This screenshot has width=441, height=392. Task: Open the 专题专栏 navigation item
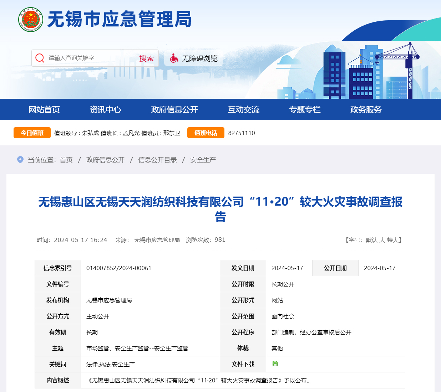(x=305, y=109)
